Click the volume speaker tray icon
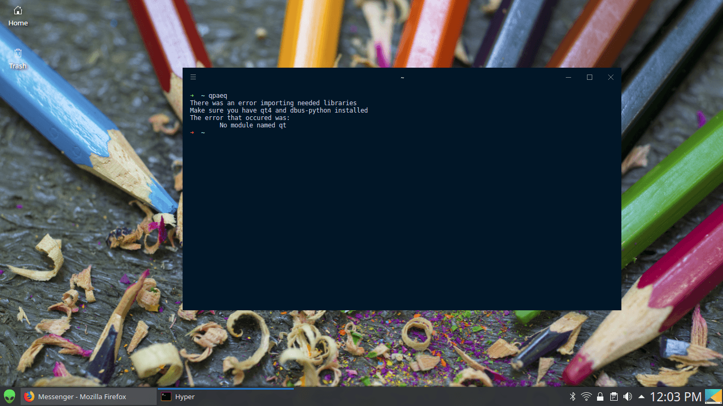 [628, 396]
